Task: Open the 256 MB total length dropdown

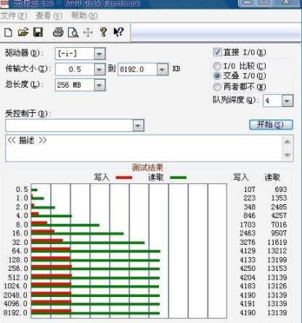Action: 99,85
